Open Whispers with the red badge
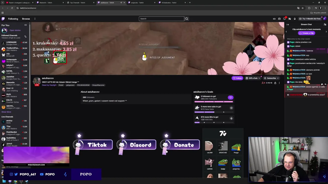Screen dimensions: 328x184 [284, 19]
